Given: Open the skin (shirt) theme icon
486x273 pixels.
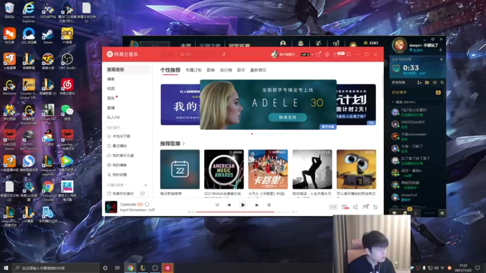Looking at the screenshot, I should [x=318, y=54].
